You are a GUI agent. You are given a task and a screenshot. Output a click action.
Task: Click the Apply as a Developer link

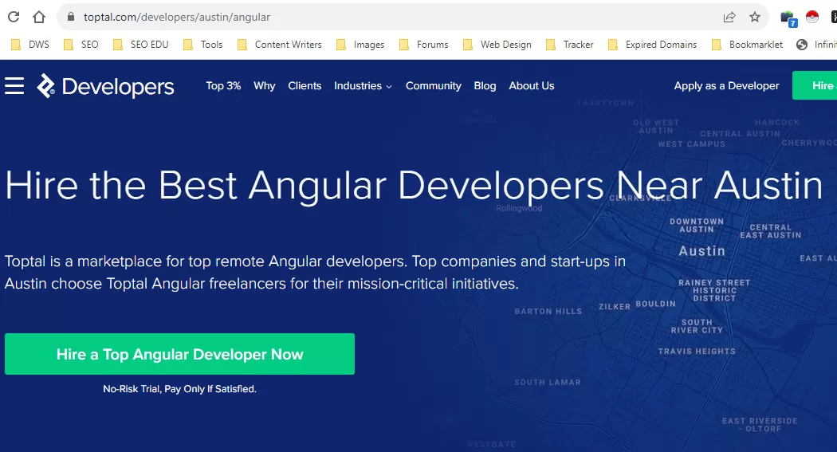726,86
